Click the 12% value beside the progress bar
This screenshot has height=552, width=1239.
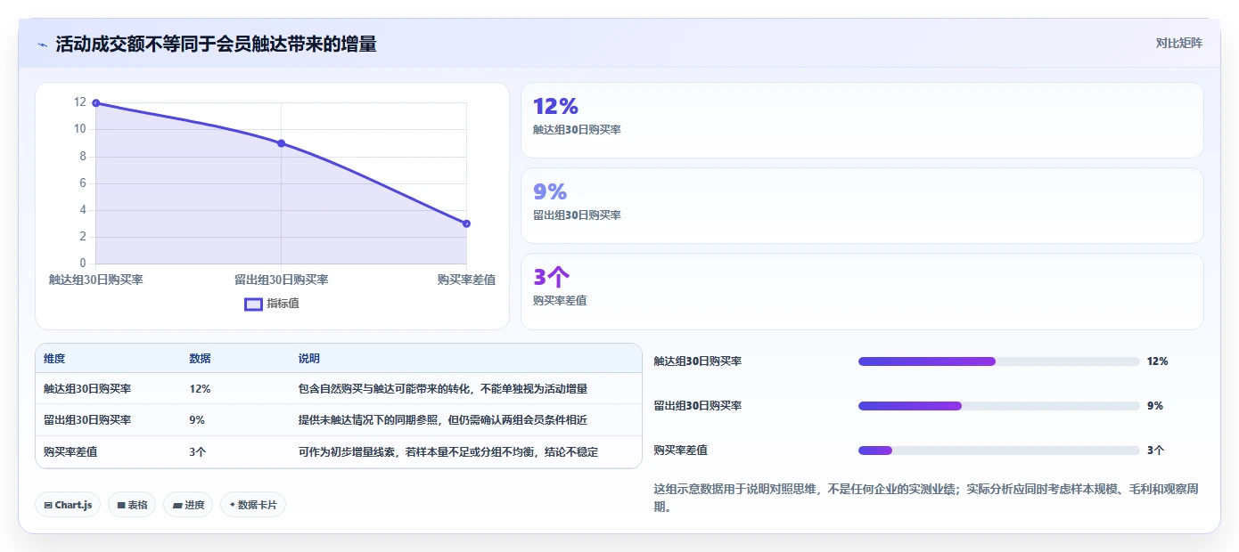coord(1158,361)
